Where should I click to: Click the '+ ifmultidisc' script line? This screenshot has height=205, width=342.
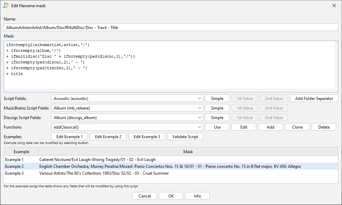(70, 56)
